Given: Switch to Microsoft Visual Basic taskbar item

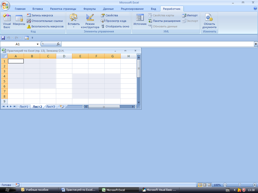Looking at the screenshot, I should (x=159, y=190).
